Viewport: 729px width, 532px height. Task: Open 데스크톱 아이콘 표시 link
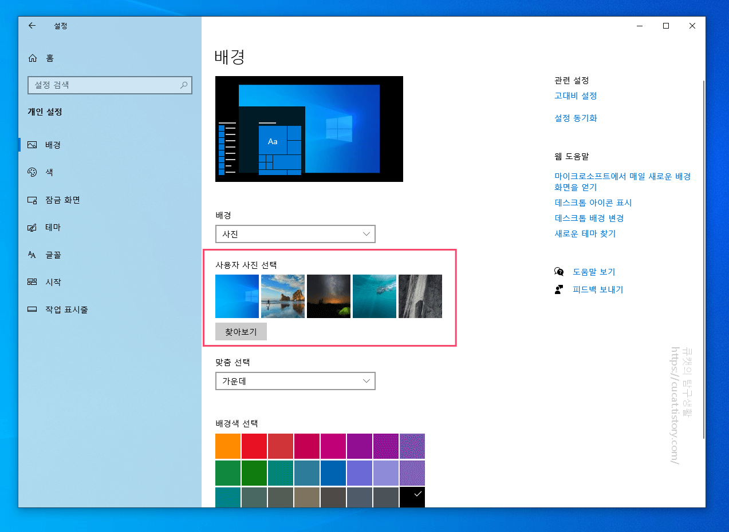(593, 203)
